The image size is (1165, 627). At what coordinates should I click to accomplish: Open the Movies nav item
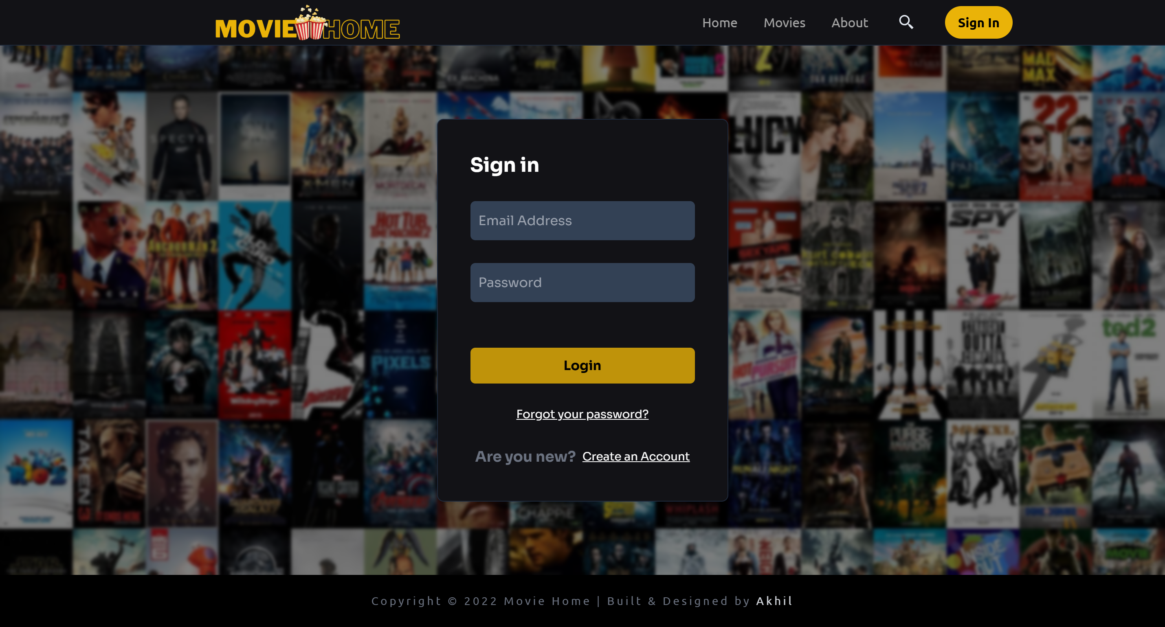(784, 23)
